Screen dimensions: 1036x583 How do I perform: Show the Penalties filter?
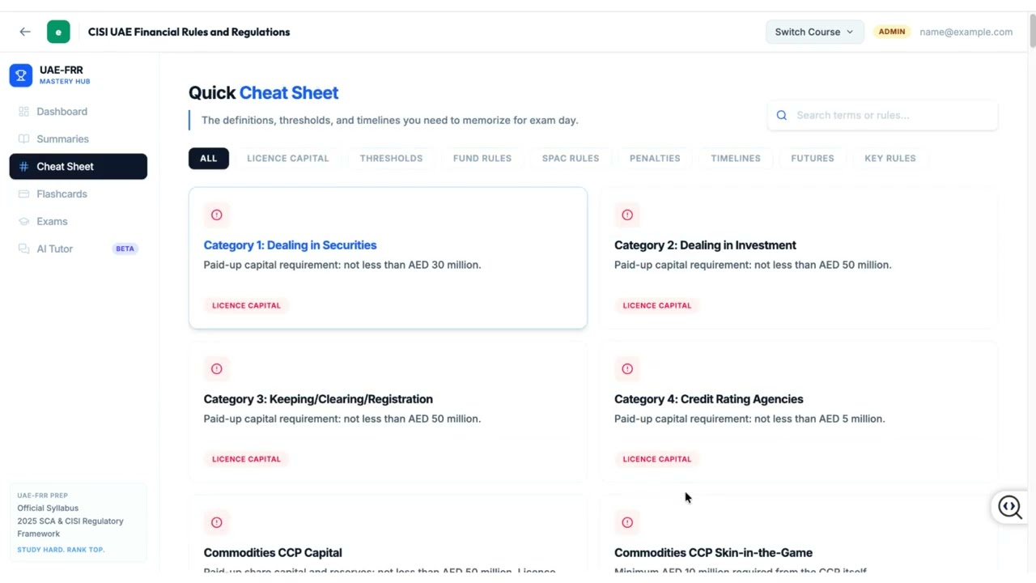point(655,159)
